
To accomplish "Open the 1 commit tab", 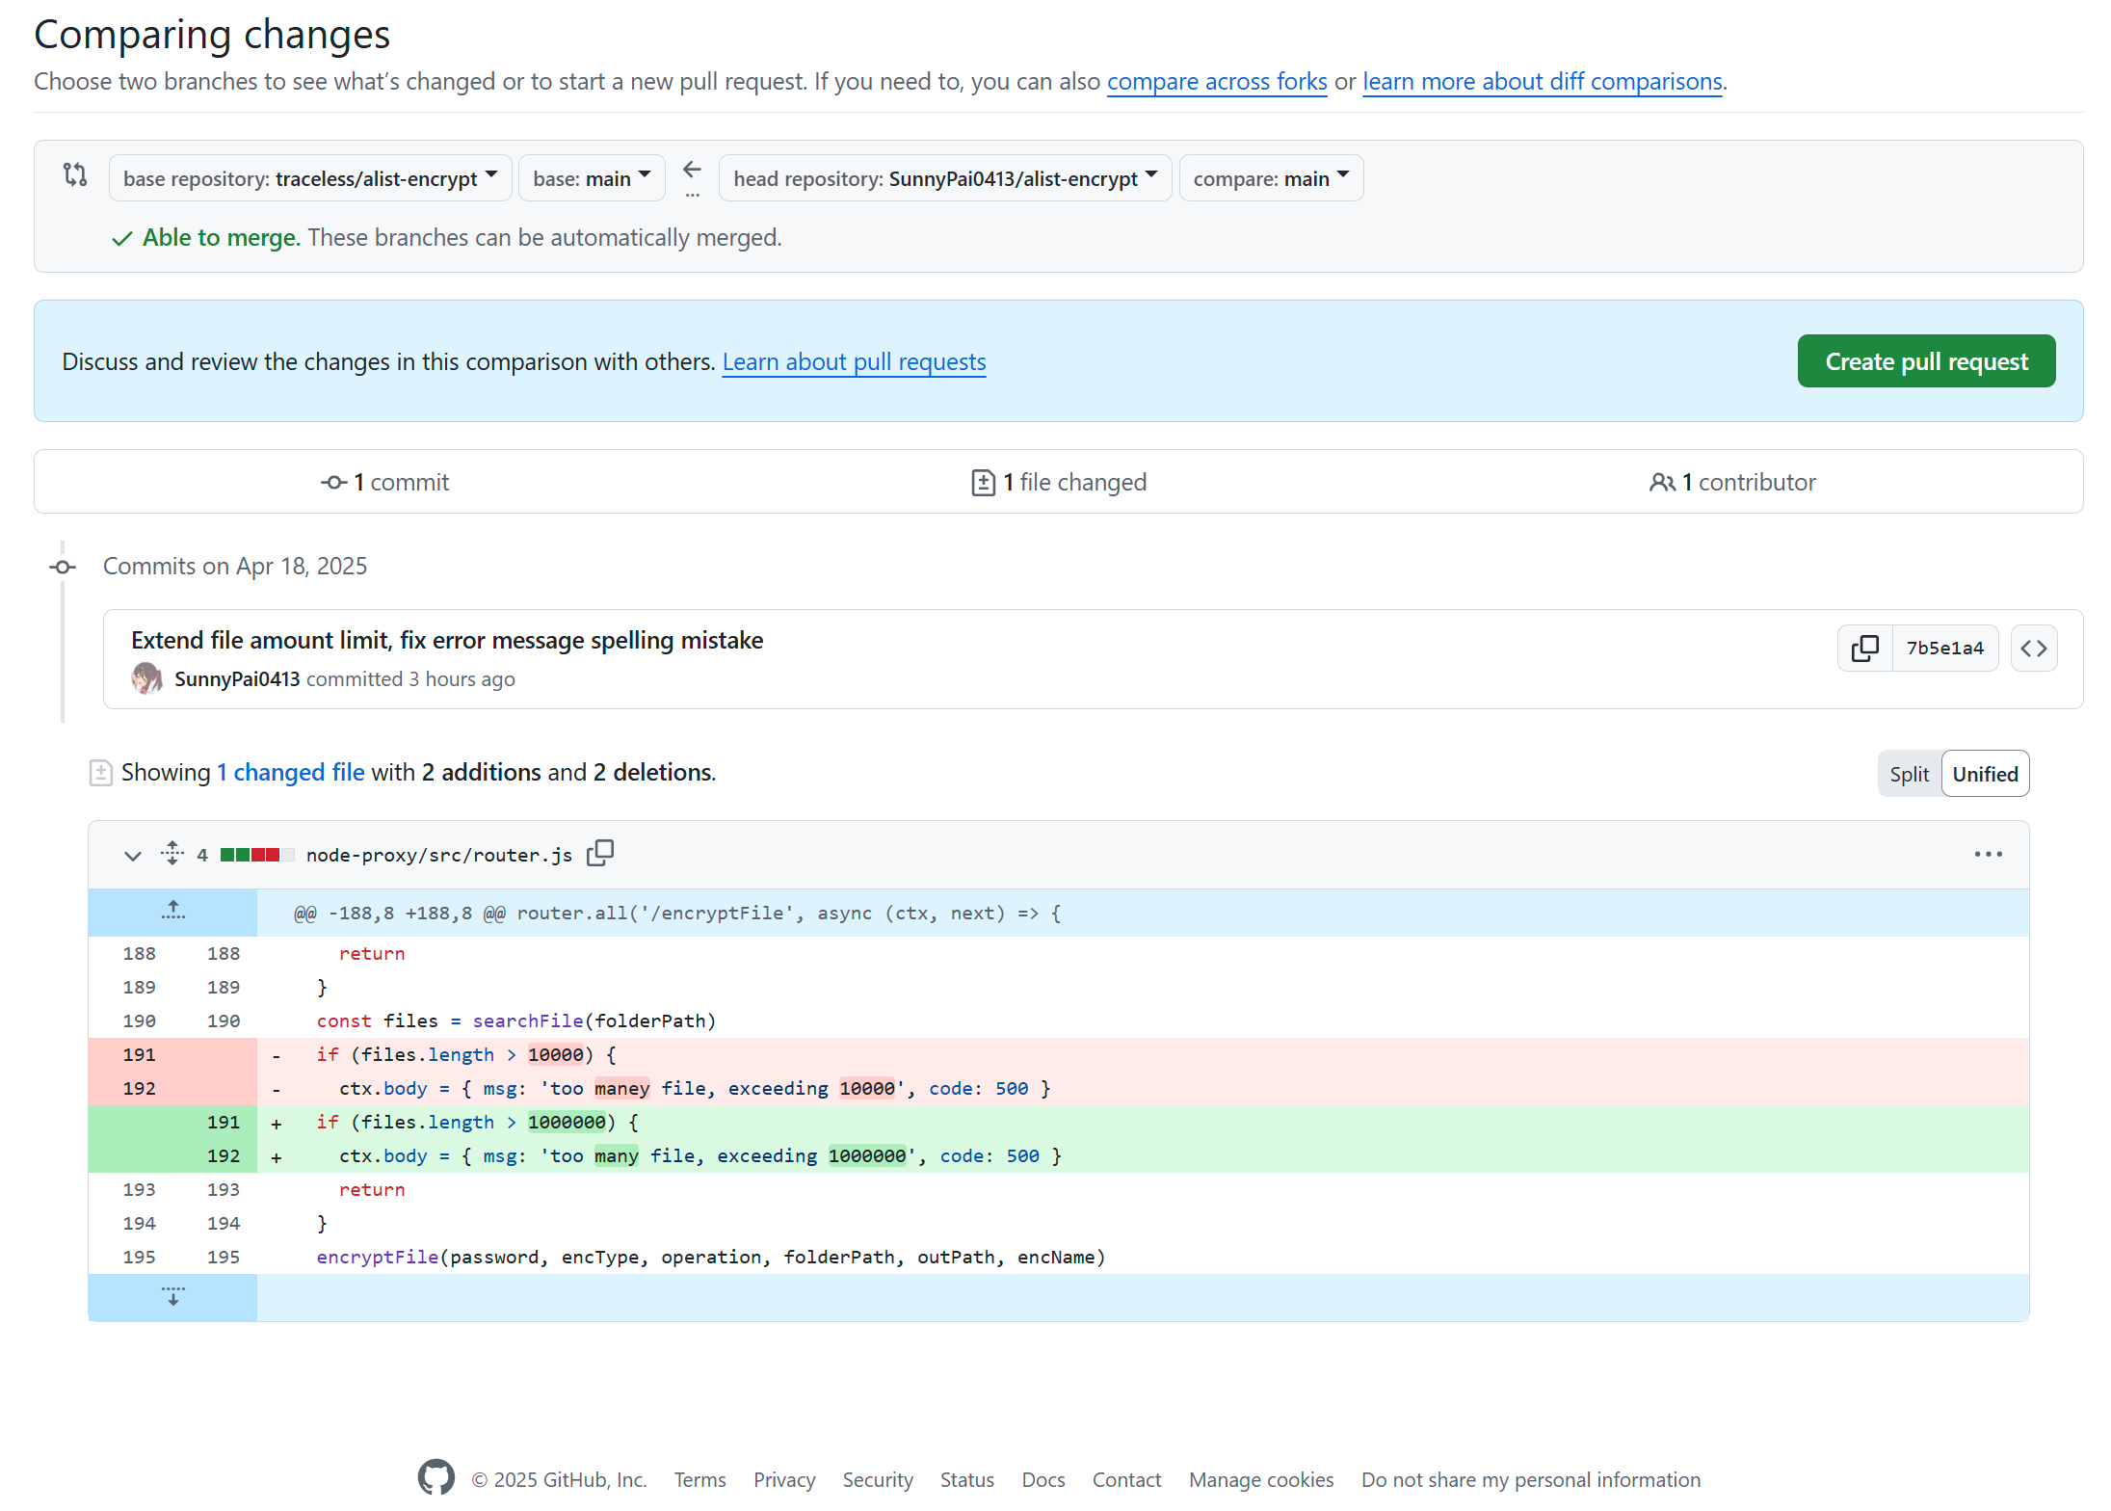I will pyautogui.click(x=385, y=482).
